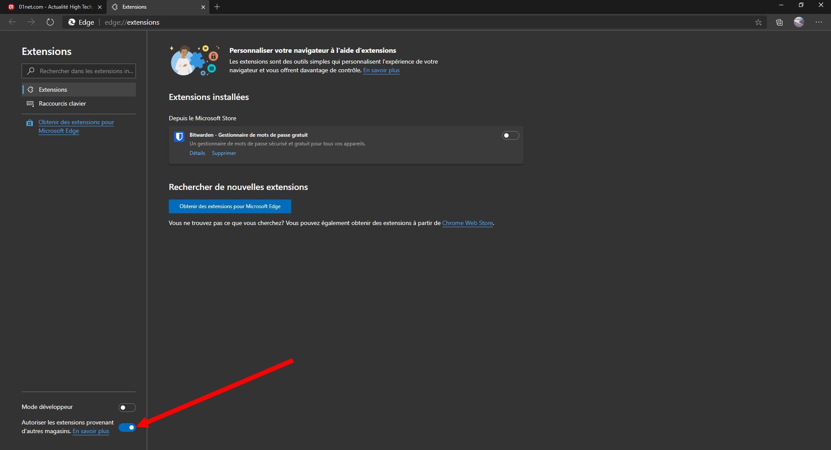Select the Extensions browser tab

(x=158, y=7)
